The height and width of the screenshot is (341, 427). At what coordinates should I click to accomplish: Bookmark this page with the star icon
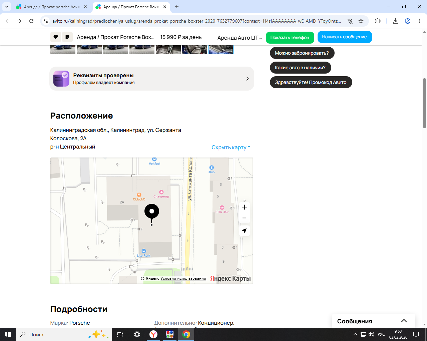(361, 21)
